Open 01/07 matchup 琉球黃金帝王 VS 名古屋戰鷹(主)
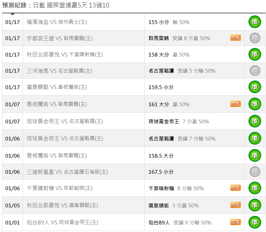 (65, 121)
